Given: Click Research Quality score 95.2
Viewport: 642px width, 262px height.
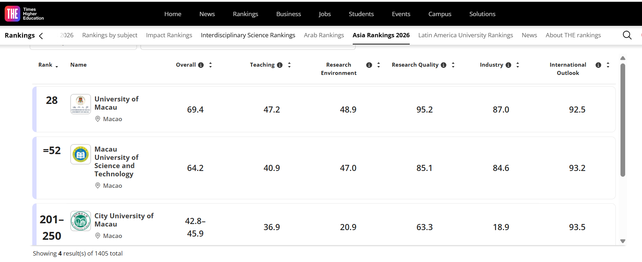Looking at the screenshot, I should coord(424,110).
